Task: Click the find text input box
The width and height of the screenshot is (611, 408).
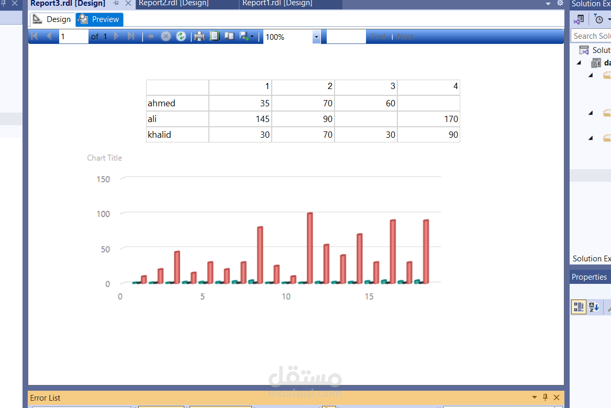Action: 346,37
